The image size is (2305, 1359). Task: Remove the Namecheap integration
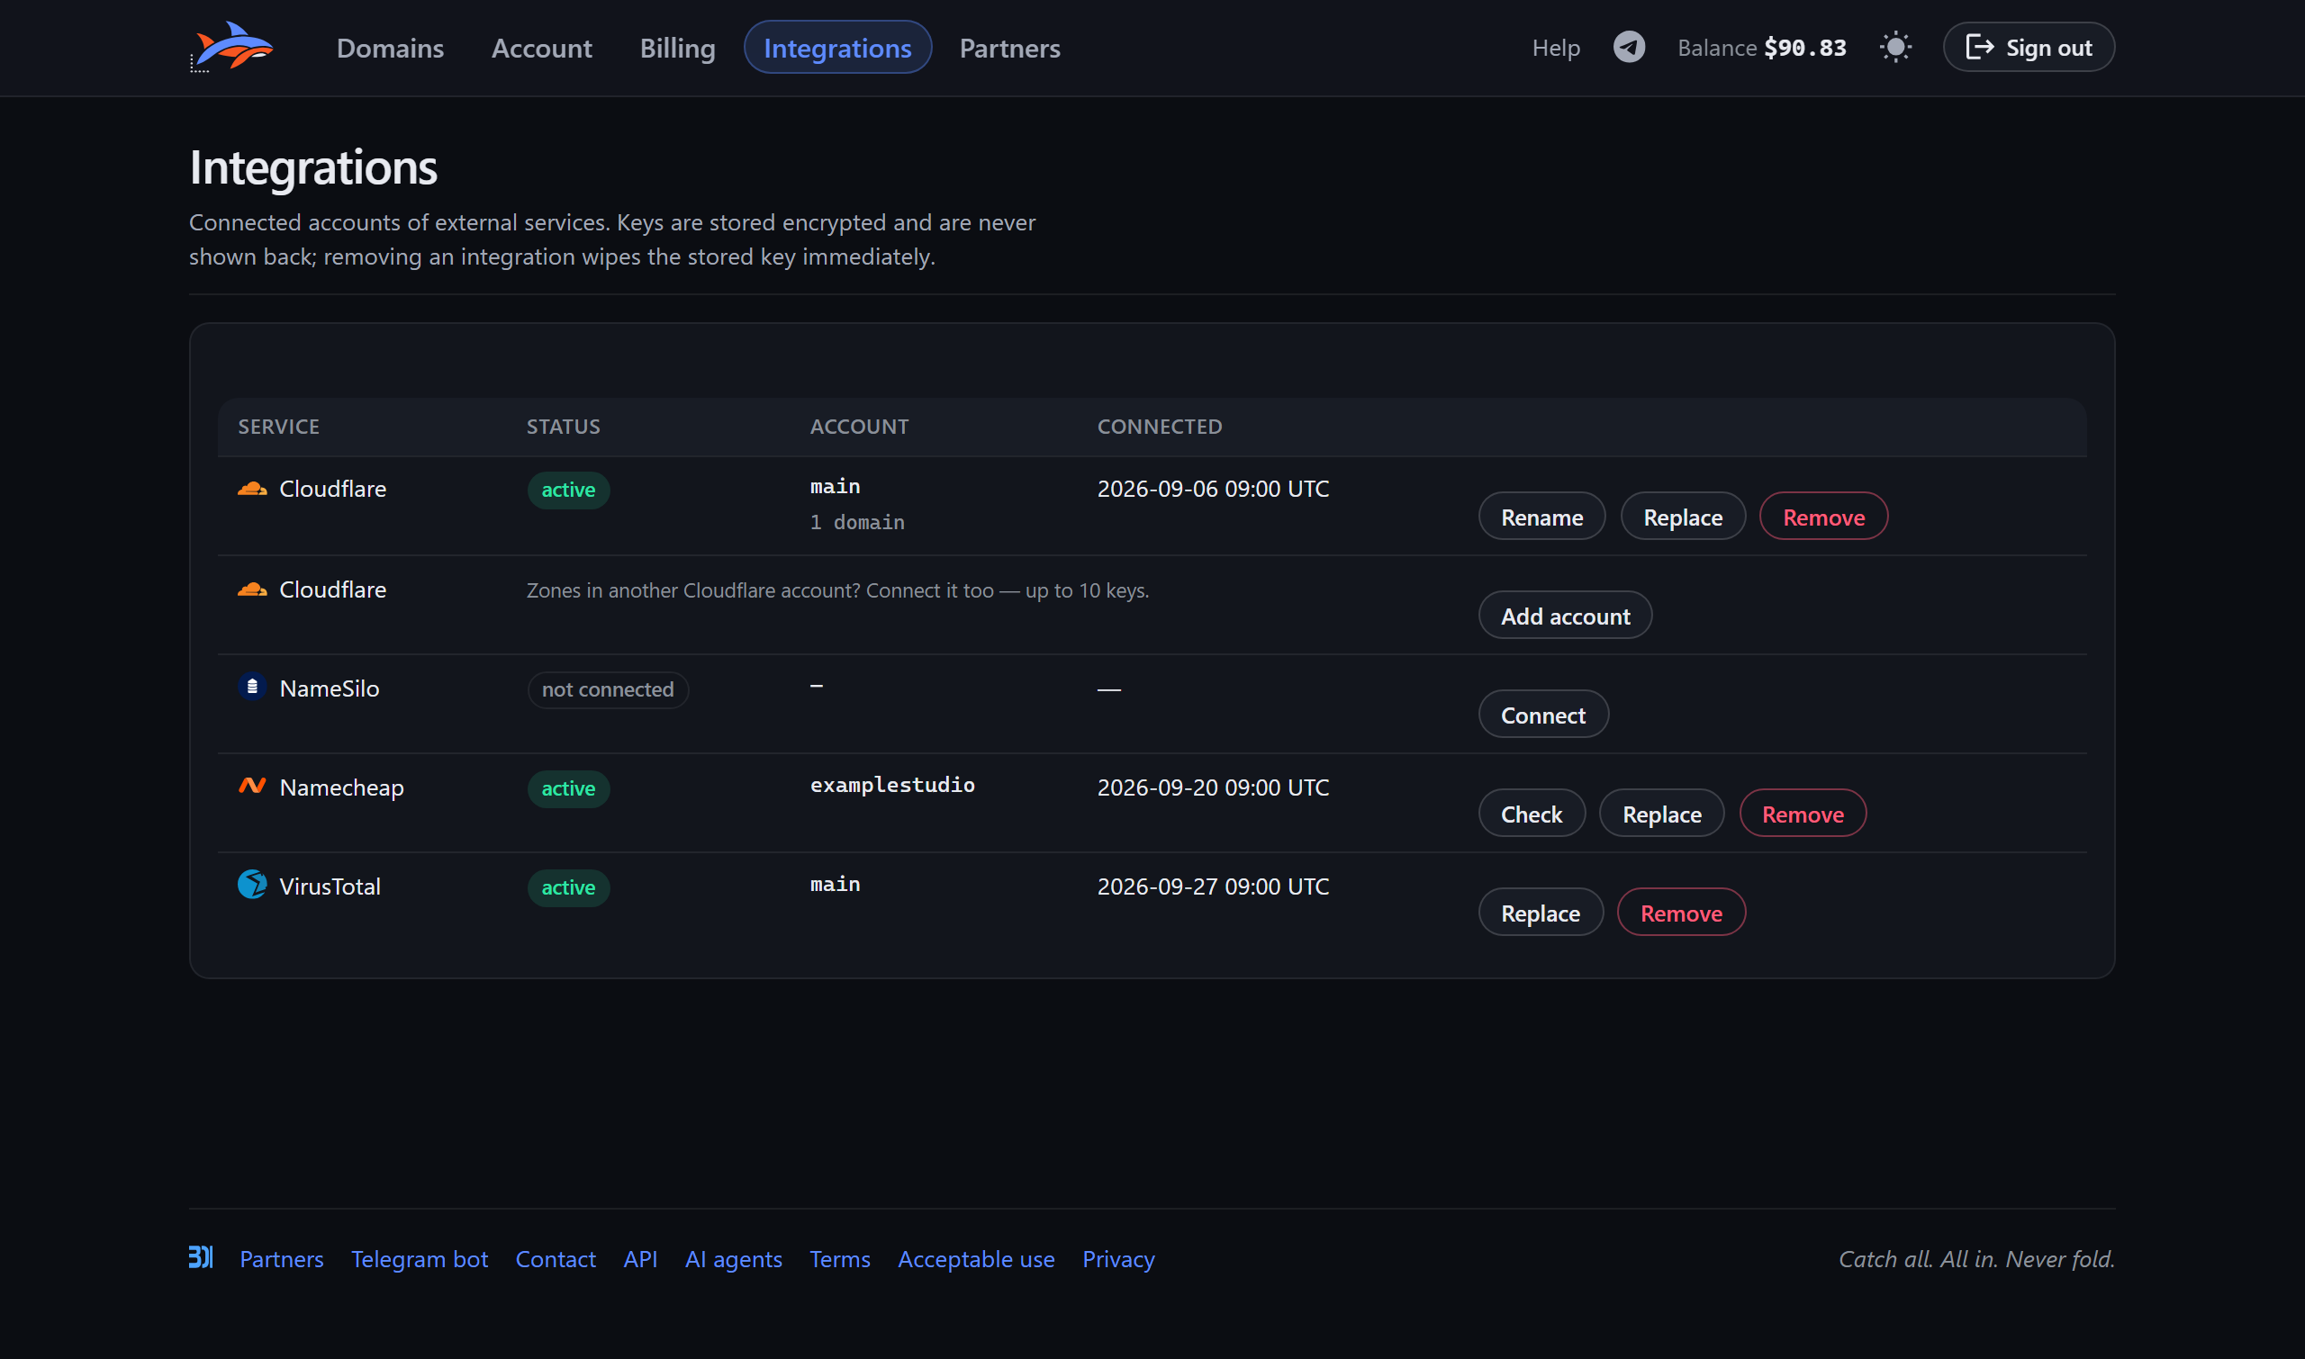(1802, 814)
